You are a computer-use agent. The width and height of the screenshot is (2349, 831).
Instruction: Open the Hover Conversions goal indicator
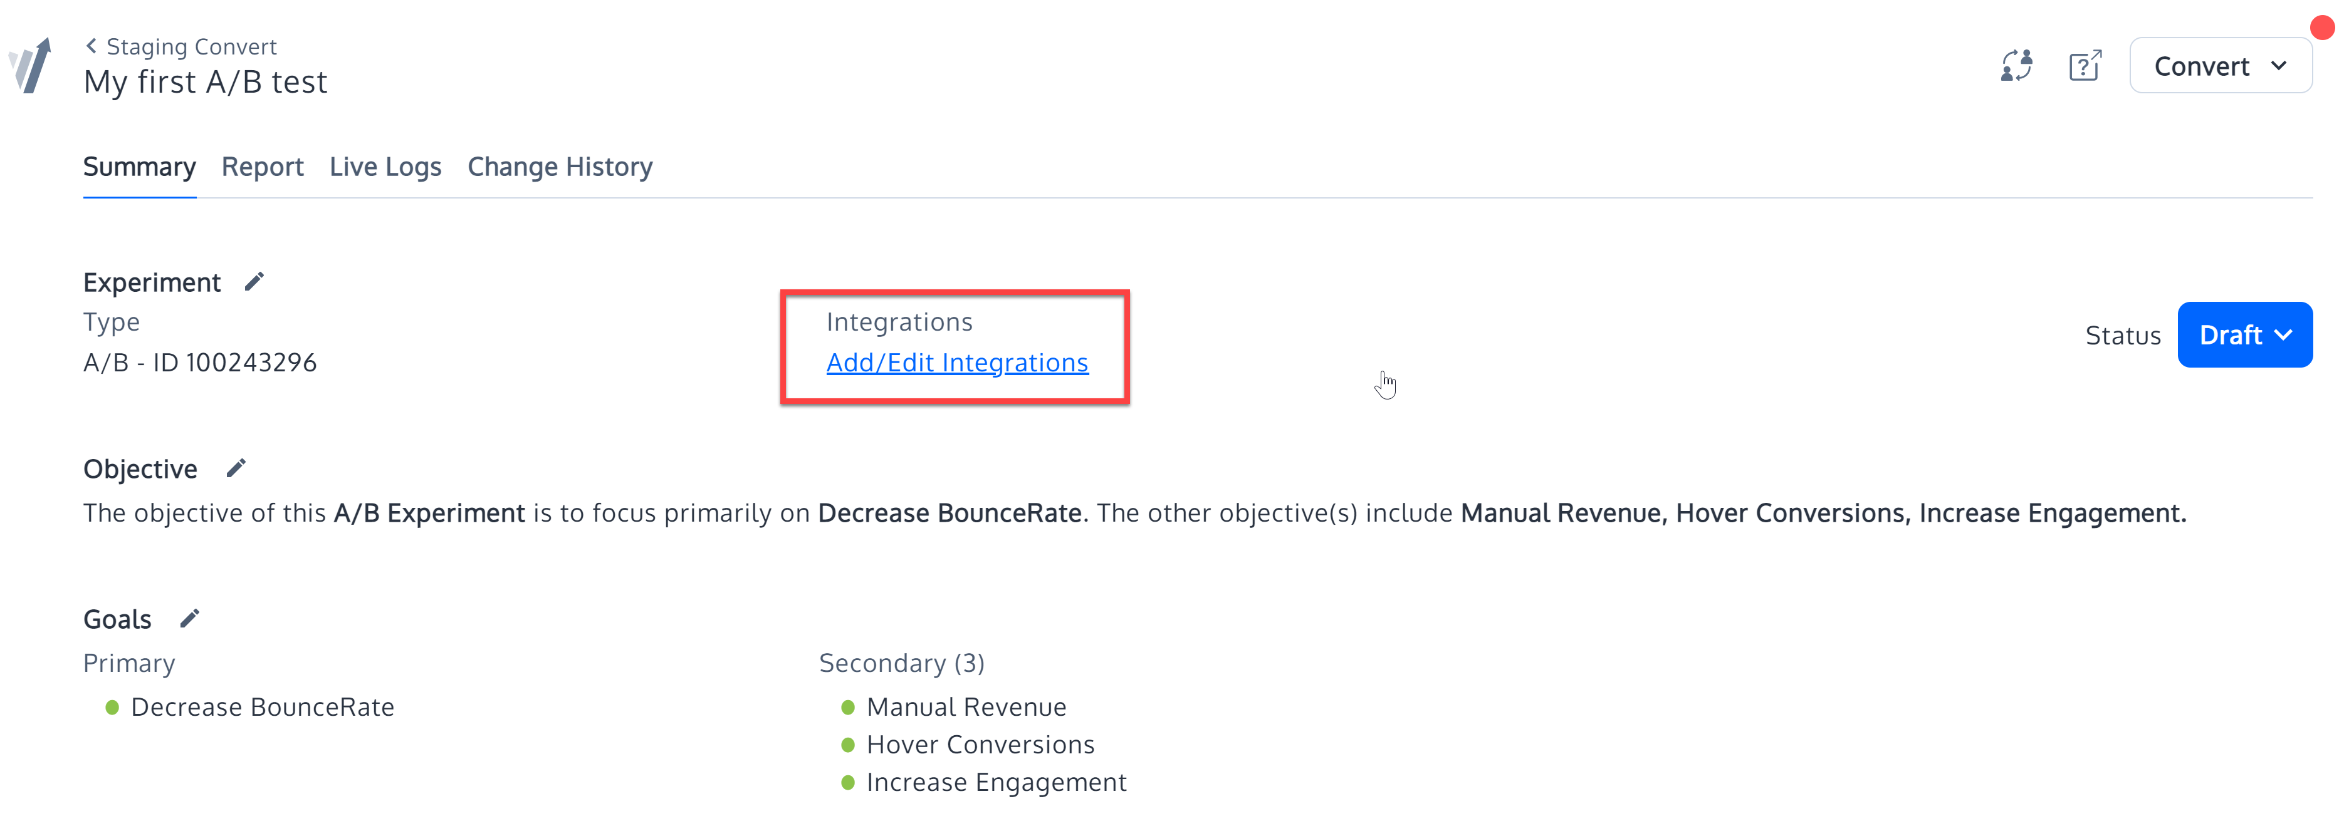pyautogui.click(x=848, y=745)
